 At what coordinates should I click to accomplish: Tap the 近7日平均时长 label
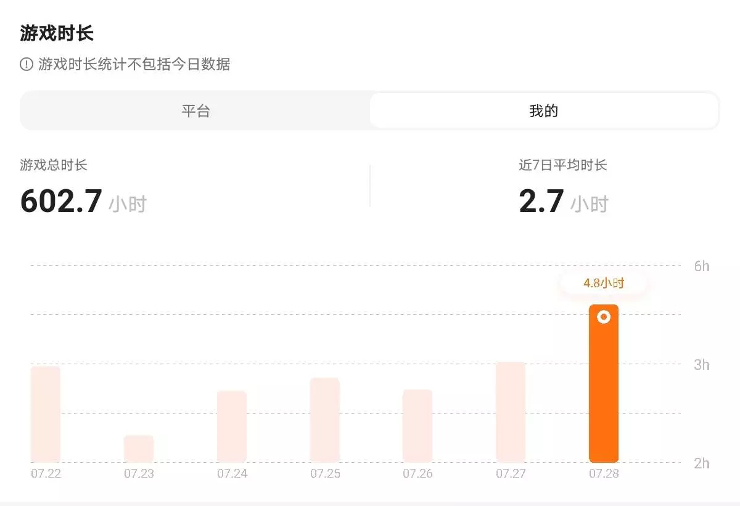coord(563,165)
